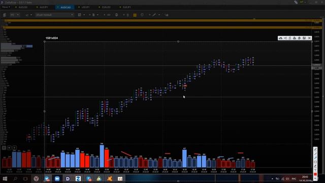
Task: Print the captured selection
Action: 295,38
